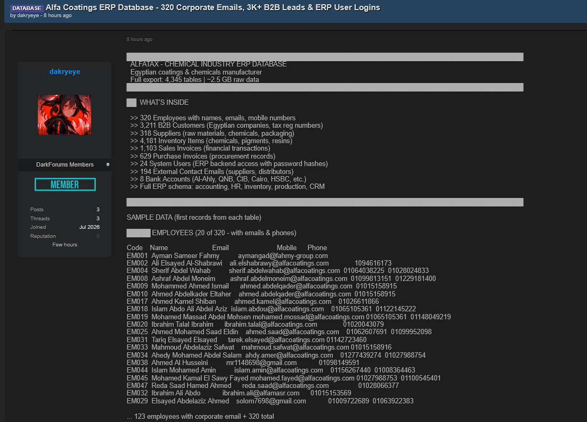Click the EM047 Reda Saad Hamed Ahmed row

click(x=263, y=385)
